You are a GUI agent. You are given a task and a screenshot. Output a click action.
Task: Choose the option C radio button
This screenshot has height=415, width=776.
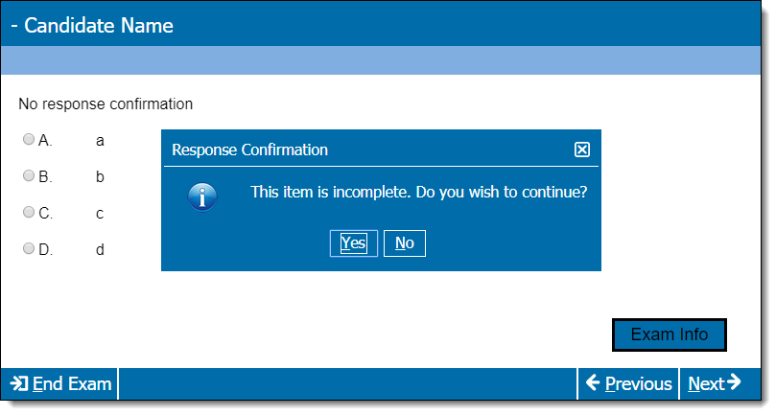[29, 212]
